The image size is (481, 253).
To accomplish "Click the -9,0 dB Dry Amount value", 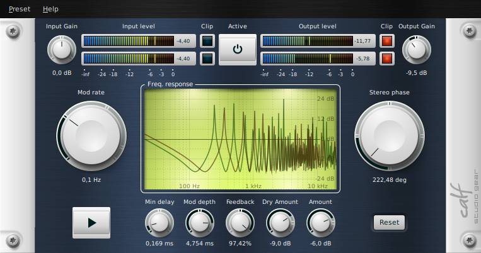I will (x=281, y=244).
